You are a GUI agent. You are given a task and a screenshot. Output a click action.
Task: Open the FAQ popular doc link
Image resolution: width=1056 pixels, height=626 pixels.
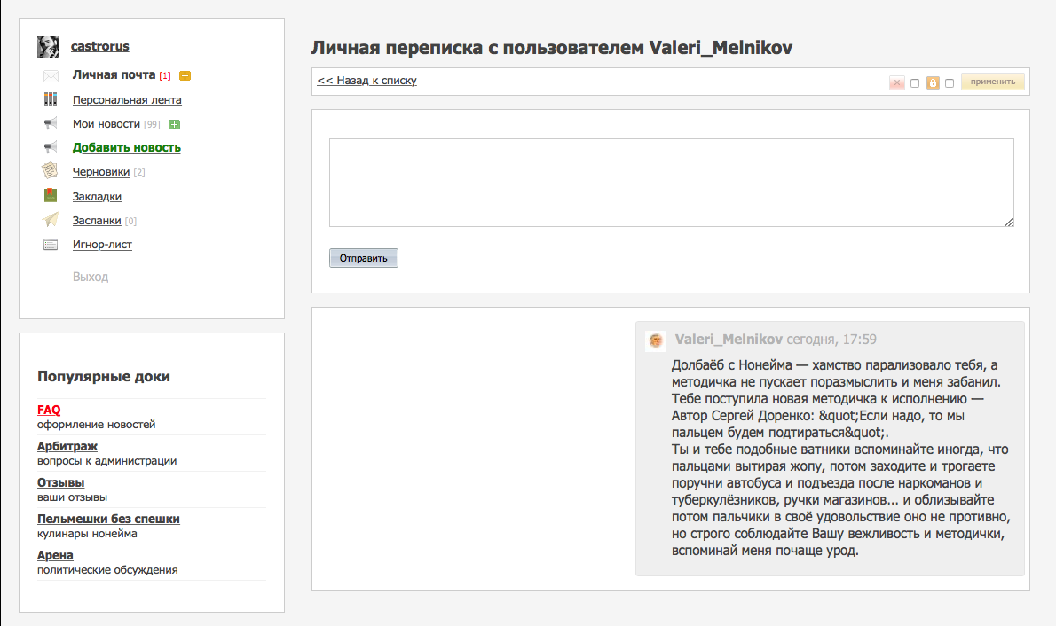click(49, 410)
